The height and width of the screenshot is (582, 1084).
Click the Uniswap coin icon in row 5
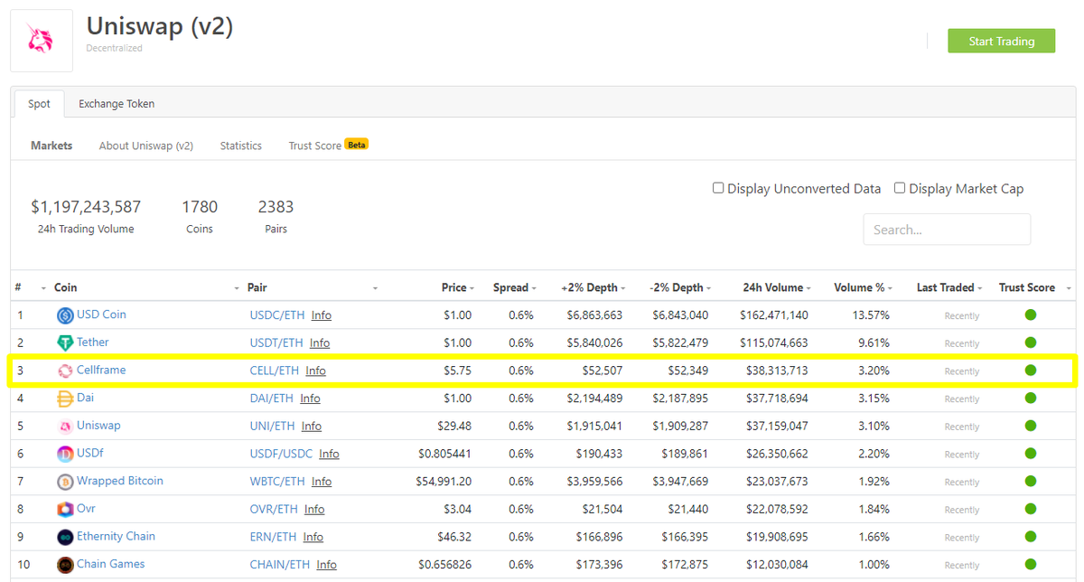(65, 427)
